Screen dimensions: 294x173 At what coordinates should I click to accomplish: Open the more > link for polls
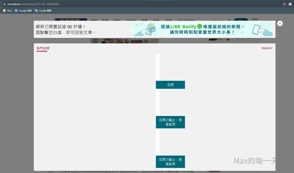tap(267, 48)
